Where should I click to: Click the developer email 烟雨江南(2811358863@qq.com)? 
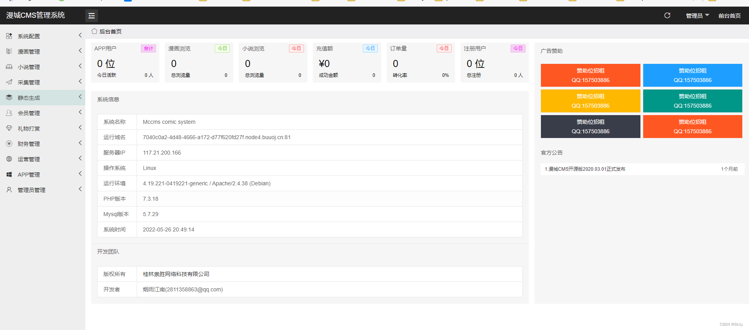(x=183, y=289)
